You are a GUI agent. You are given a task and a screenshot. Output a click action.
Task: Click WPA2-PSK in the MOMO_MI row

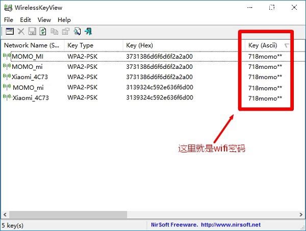coord(82,57)
